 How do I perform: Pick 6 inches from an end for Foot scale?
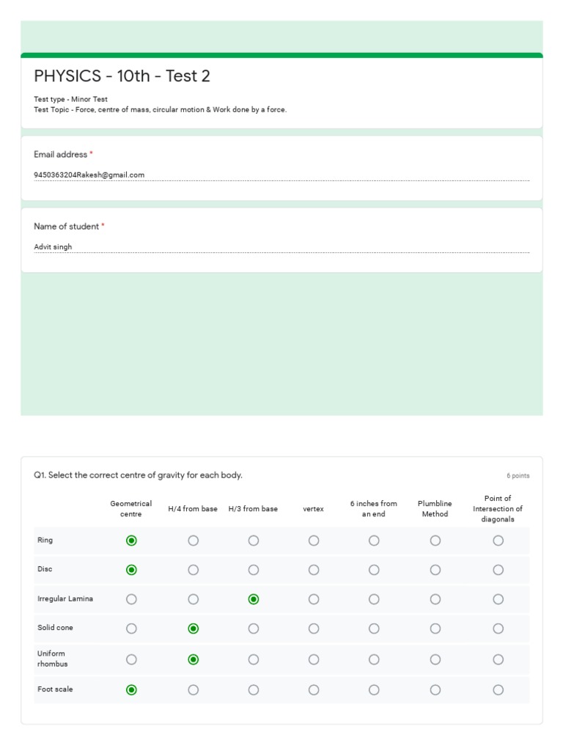tap(374, 689)
